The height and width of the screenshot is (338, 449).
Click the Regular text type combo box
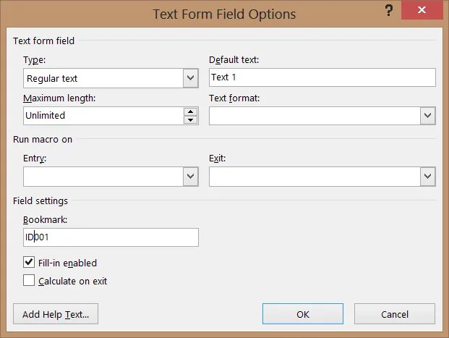pos(103,77)
